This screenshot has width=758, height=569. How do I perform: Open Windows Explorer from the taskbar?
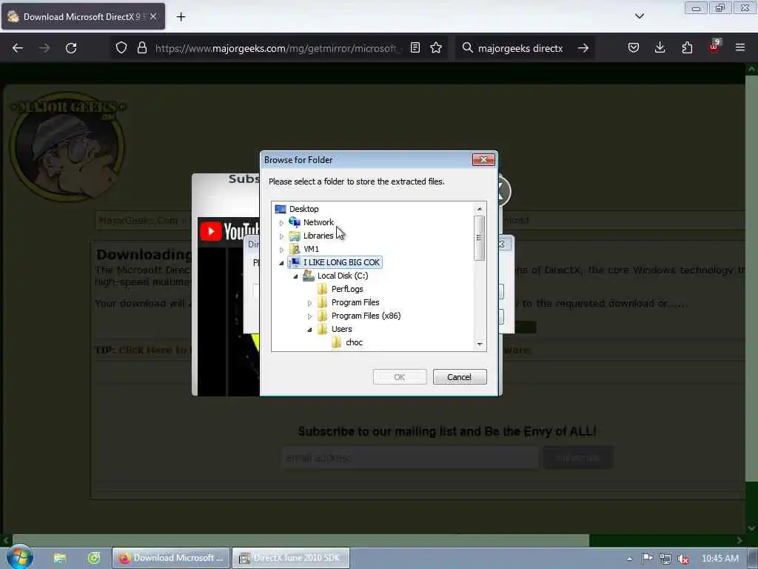(60, 558)
